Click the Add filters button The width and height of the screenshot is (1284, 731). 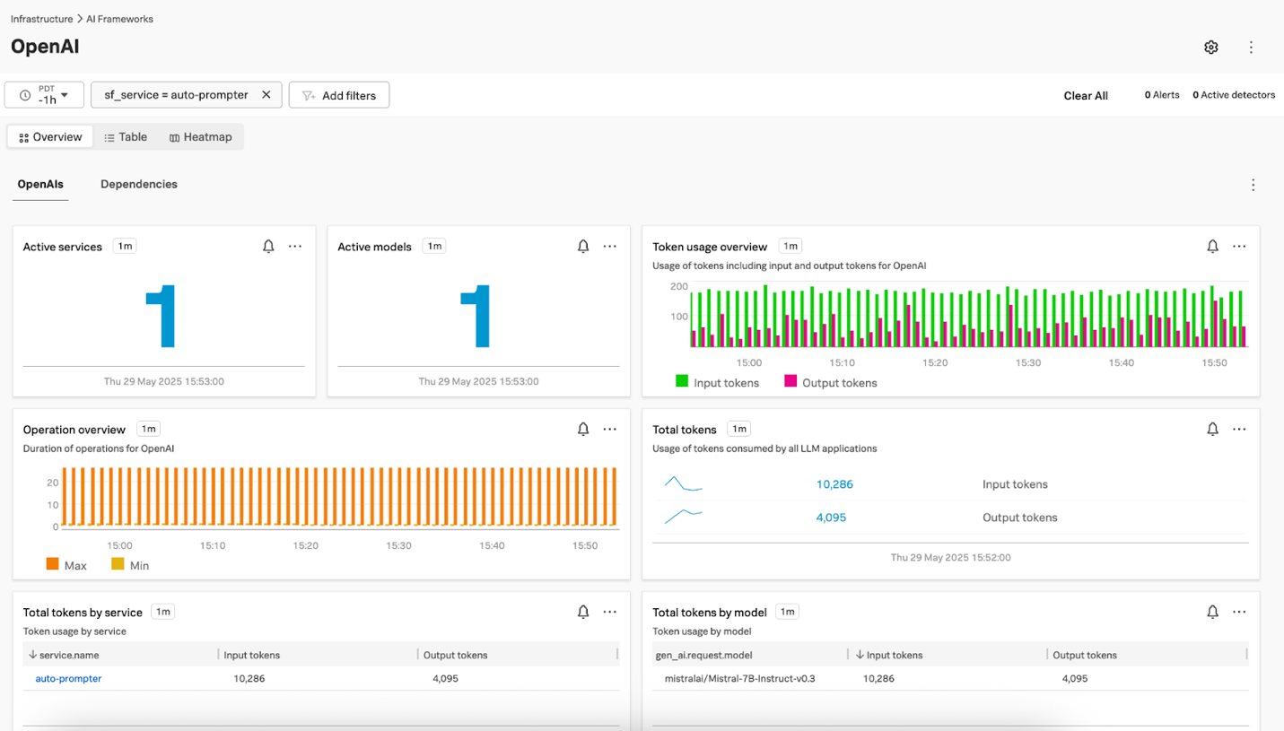click(x=339, y=95)
